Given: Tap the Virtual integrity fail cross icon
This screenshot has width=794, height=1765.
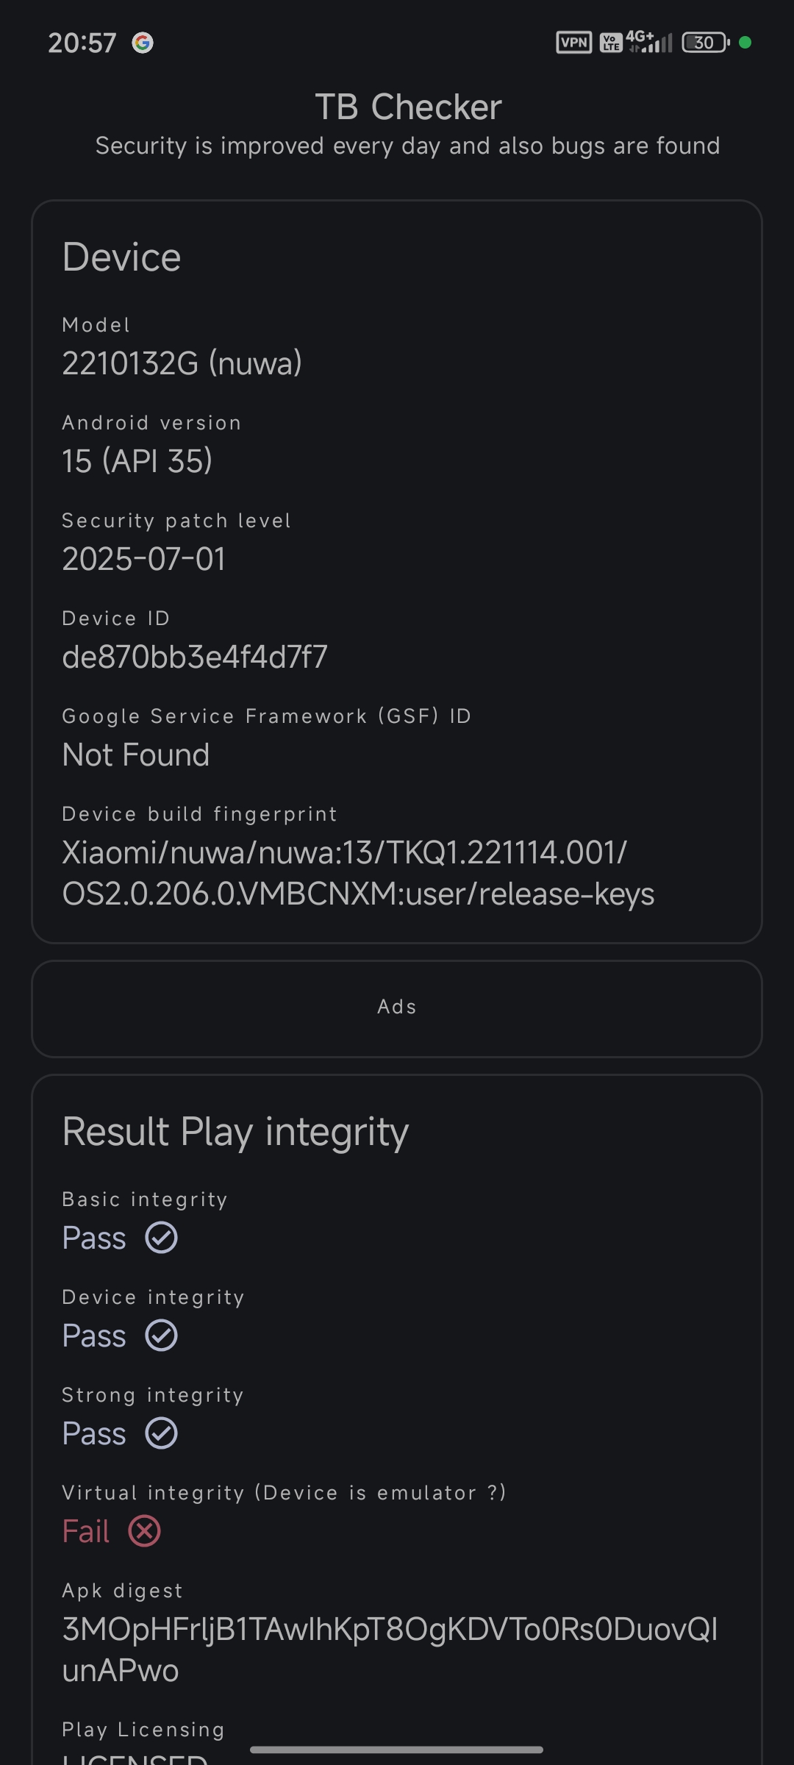Looking at the screenshot, I should [x=145, y=1531].
